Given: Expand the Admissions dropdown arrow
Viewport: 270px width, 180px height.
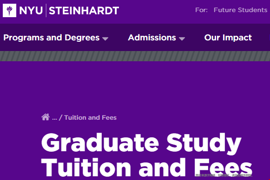Looking at the screenshot, I should (x=182, y=39).
